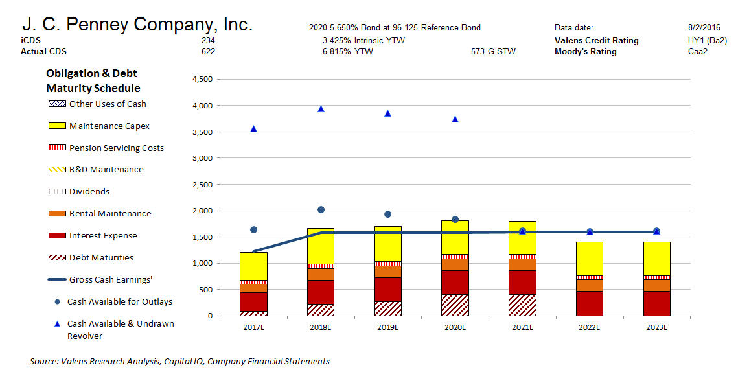The width and height of the screenshot is (749, 381).
Task: Click the 2018E axis label
Action: click(x=321, y=327)
